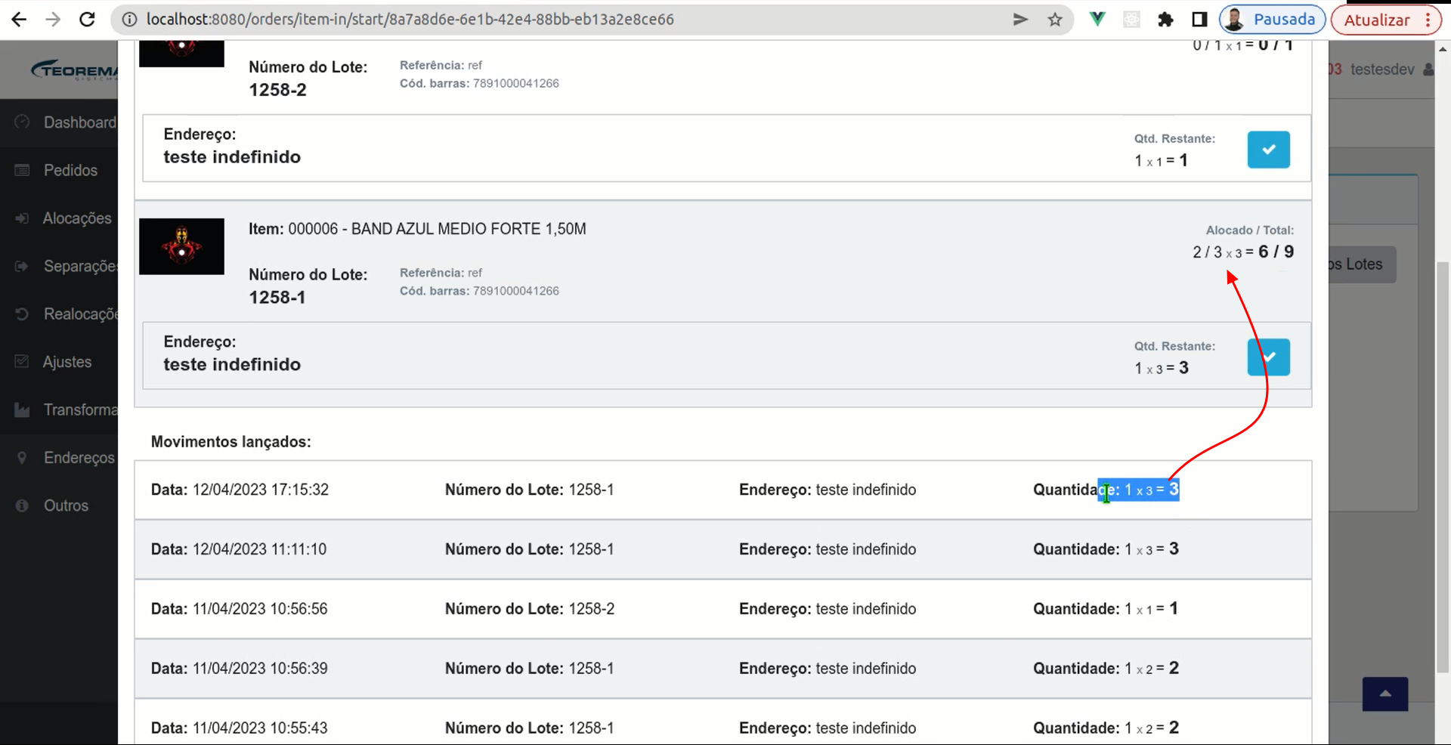Open the Vue devtools extension icon
Screen dimensions: 1451x745
coord(1097,20)
